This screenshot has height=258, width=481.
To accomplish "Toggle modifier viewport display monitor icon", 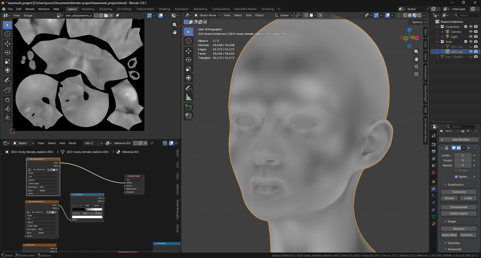I will coord(454,148).
